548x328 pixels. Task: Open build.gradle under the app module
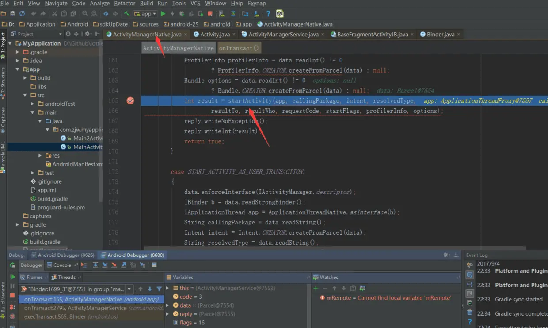[x=52, y=199]
